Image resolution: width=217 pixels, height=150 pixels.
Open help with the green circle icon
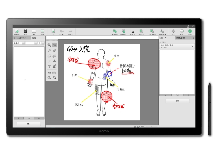(x=190, y=32)
